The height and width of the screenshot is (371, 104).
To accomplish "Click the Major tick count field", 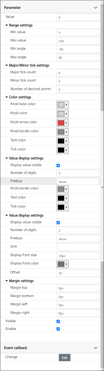I will 78,73.
